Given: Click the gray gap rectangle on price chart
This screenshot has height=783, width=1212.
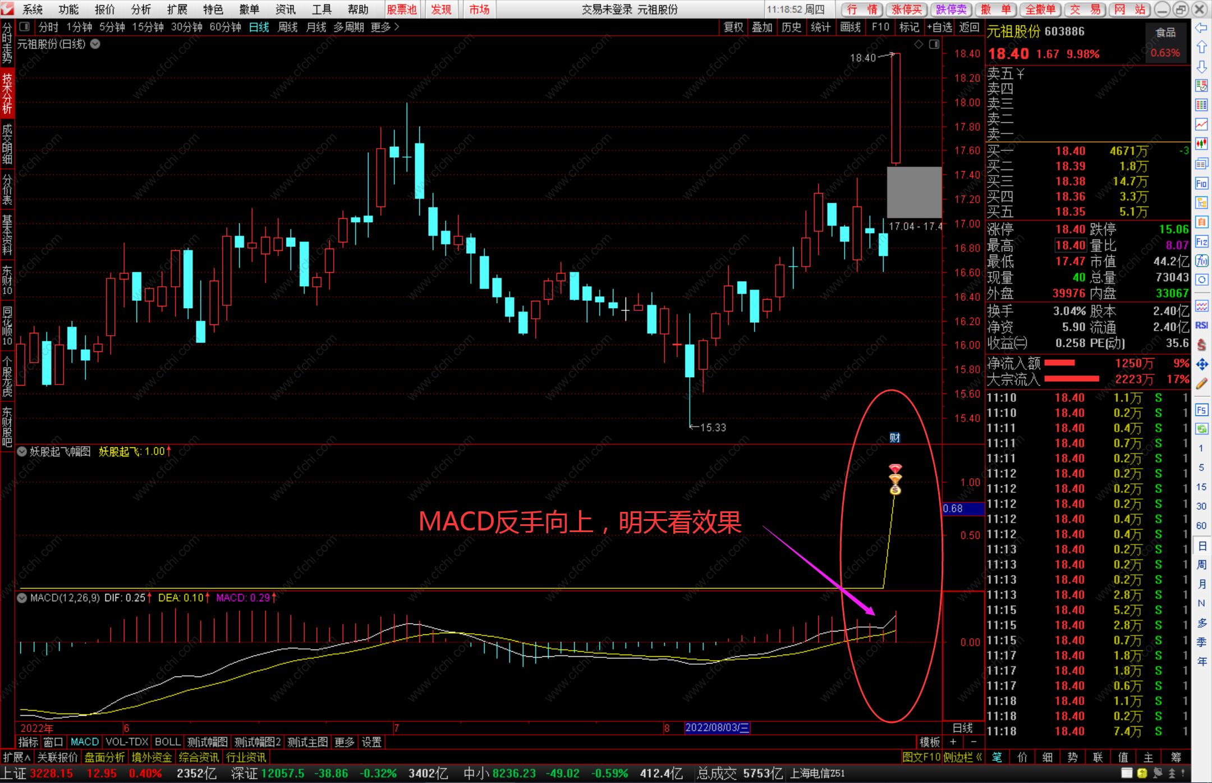Looking at the screenshot, I should 914,192.
